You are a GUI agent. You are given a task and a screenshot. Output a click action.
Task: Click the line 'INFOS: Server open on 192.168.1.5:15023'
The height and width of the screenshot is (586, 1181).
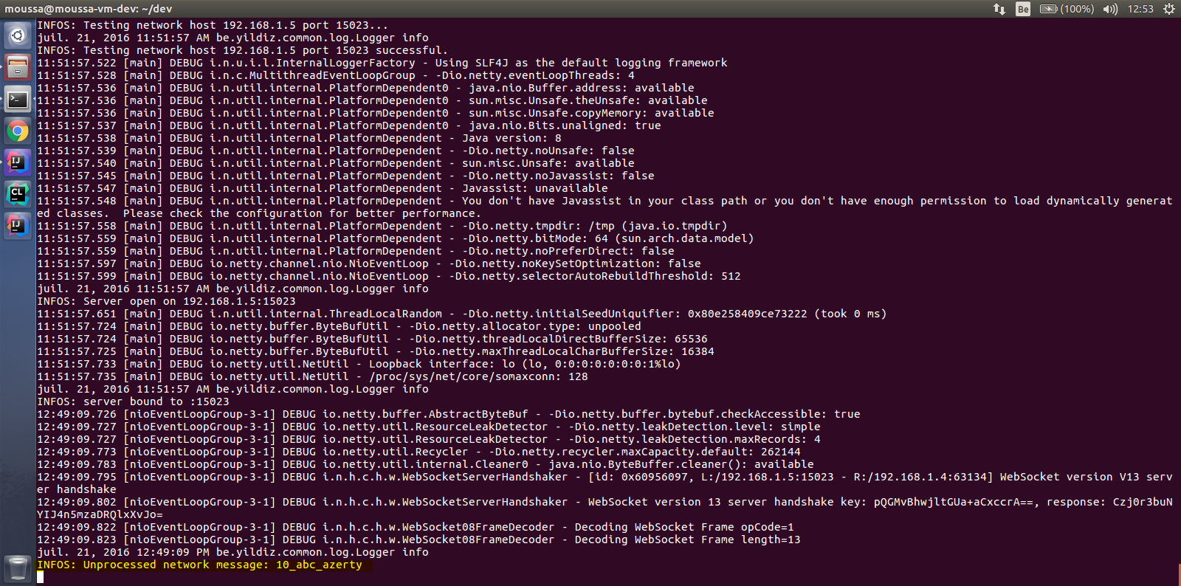[x=166, y=301]
